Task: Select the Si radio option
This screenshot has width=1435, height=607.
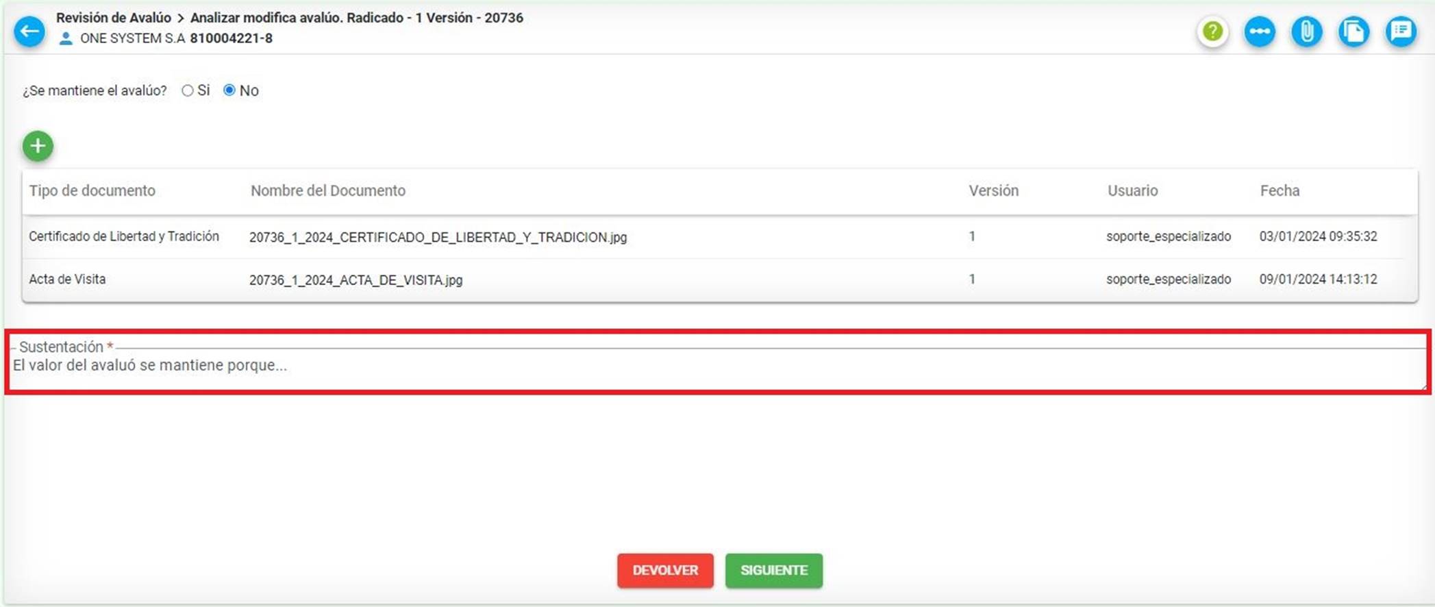Action: tap(188, 90)
